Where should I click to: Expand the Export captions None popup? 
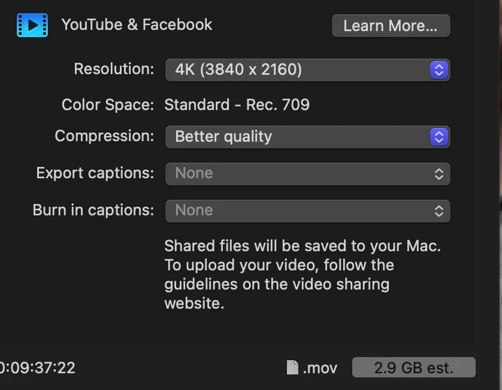pos(308,174)
